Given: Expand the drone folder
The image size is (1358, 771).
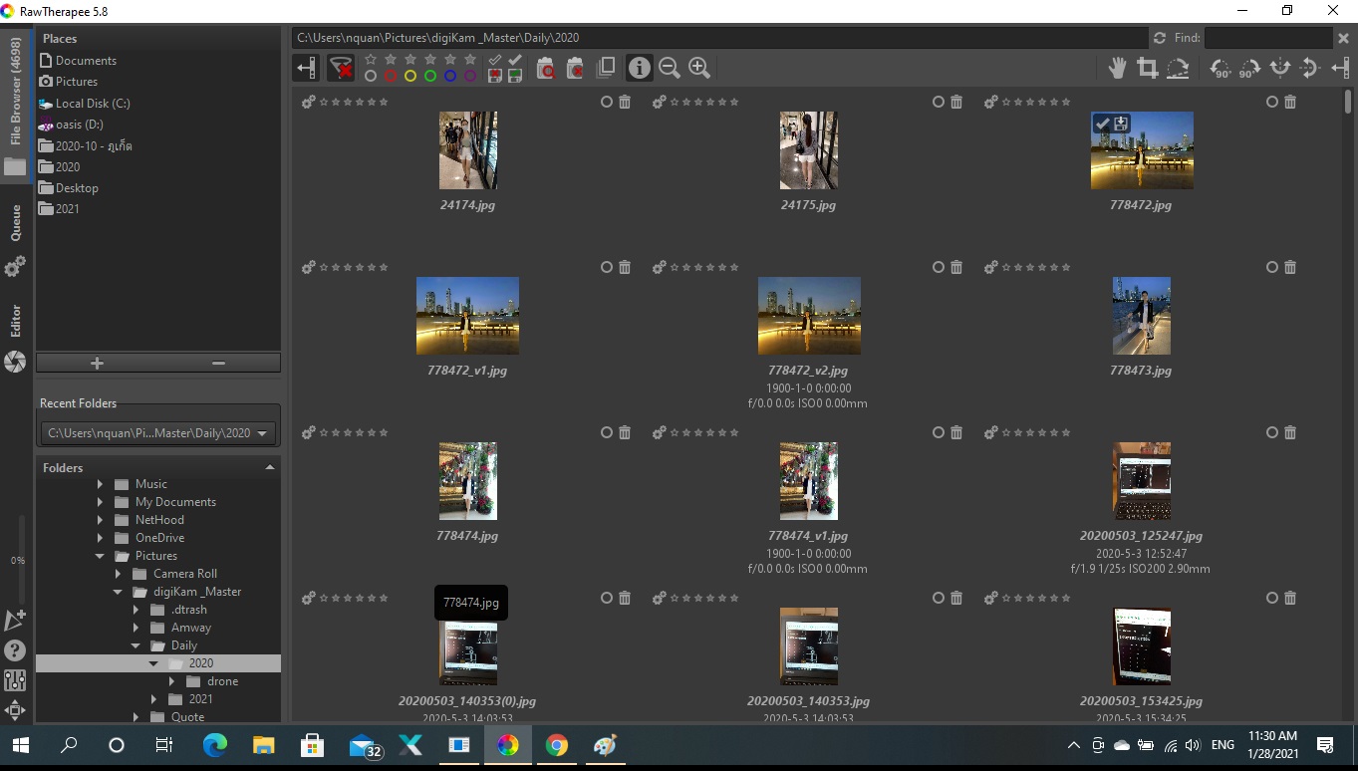Looking at the screenshot, I should [172, 681].
